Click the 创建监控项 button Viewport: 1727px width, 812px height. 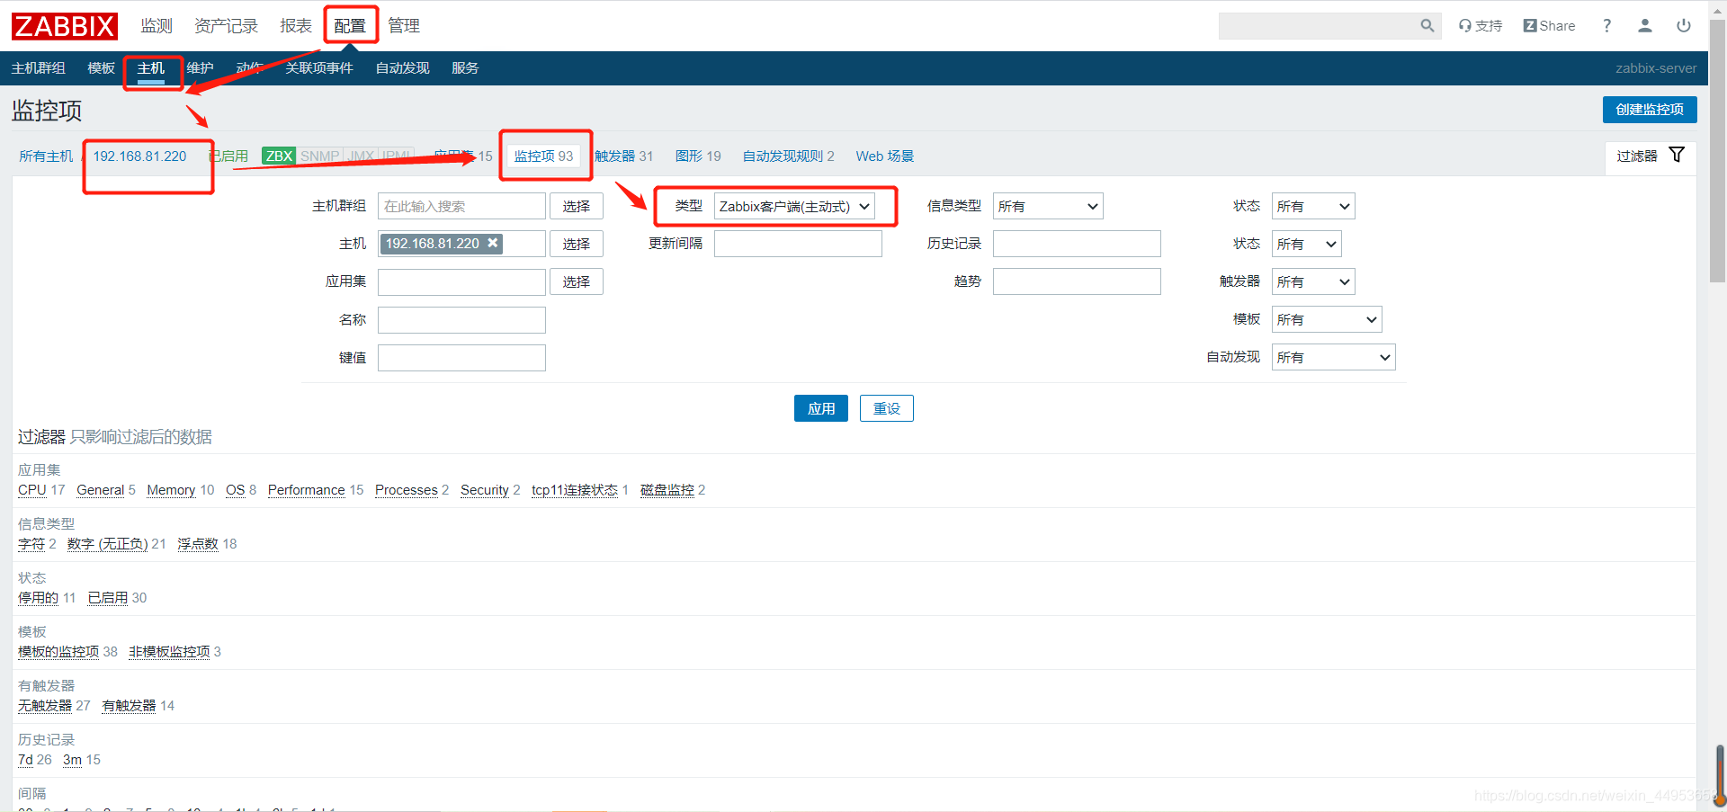tap(1650, 110)
